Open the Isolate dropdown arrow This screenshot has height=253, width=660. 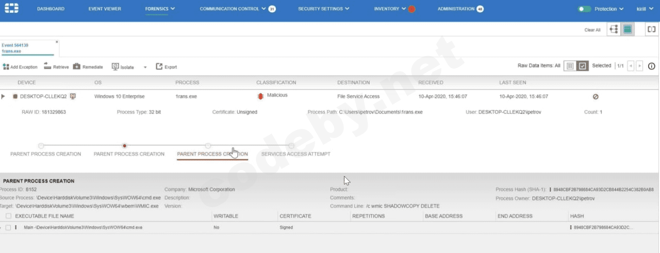pyautogui.click(x=145, y=67)
